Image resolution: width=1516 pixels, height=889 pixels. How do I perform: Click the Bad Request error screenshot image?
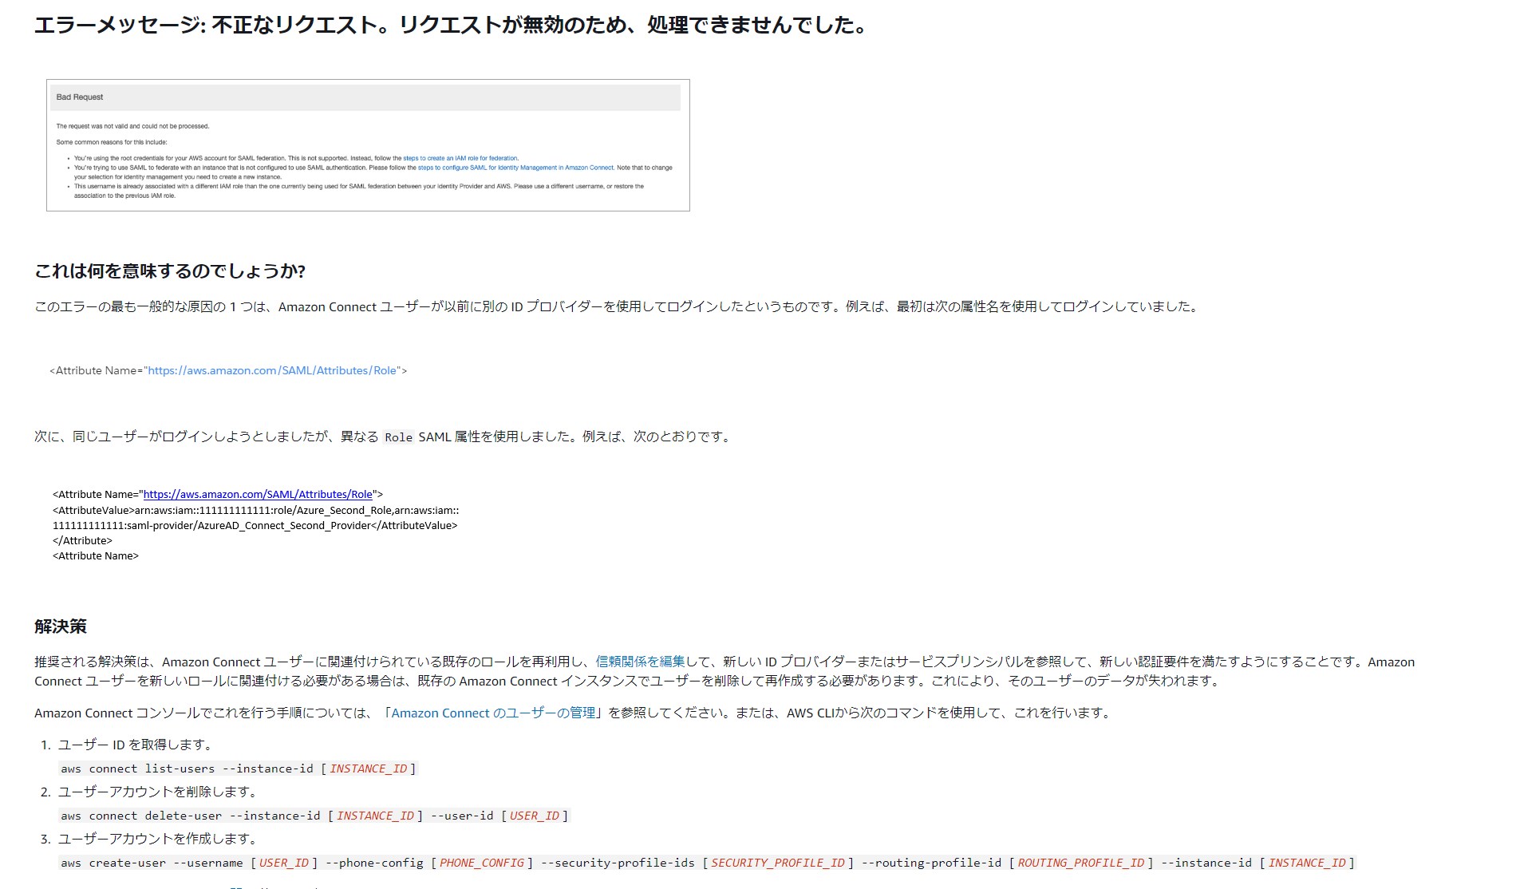click(x=367, y=144)
